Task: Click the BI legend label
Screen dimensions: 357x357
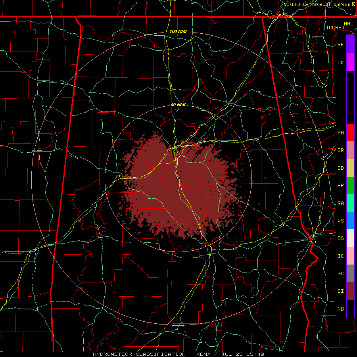Action: click(340, 291)
